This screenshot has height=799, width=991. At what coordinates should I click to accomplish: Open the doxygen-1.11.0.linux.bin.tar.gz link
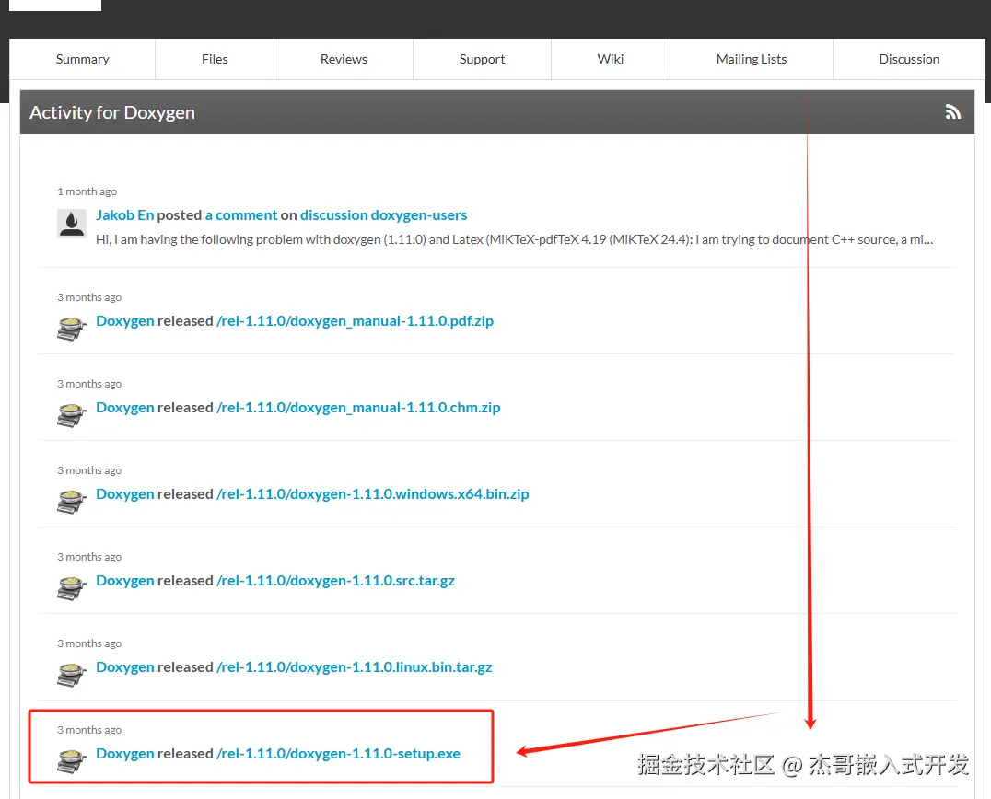tap(354, 667)
